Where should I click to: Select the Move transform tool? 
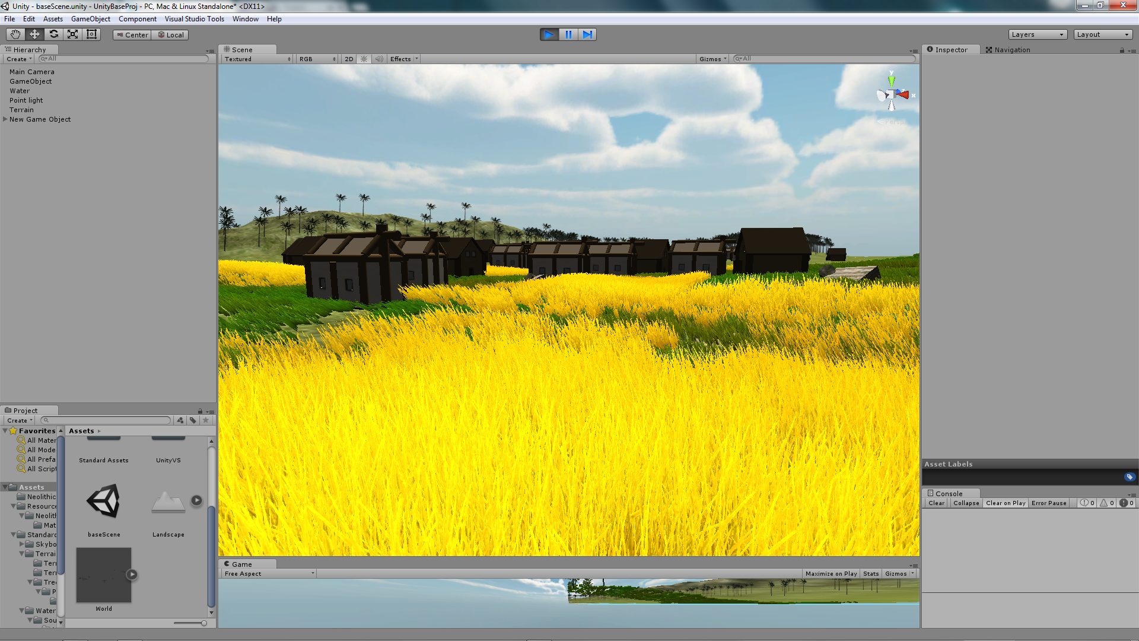coord(34,34)
